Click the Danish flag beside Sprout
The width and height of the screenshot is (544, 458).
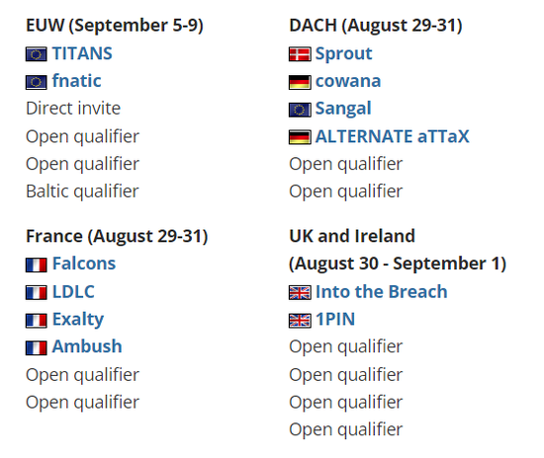pos(300,54)
